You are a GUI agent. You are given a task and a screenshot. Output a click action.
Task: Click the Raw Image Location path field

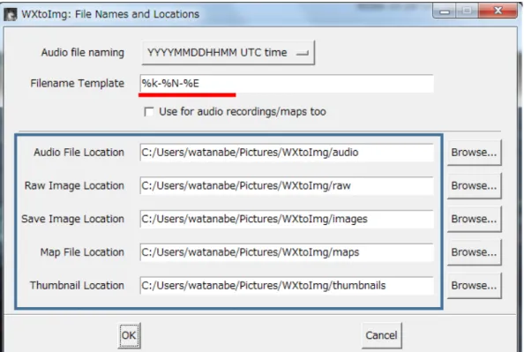(x=287, y=186)
